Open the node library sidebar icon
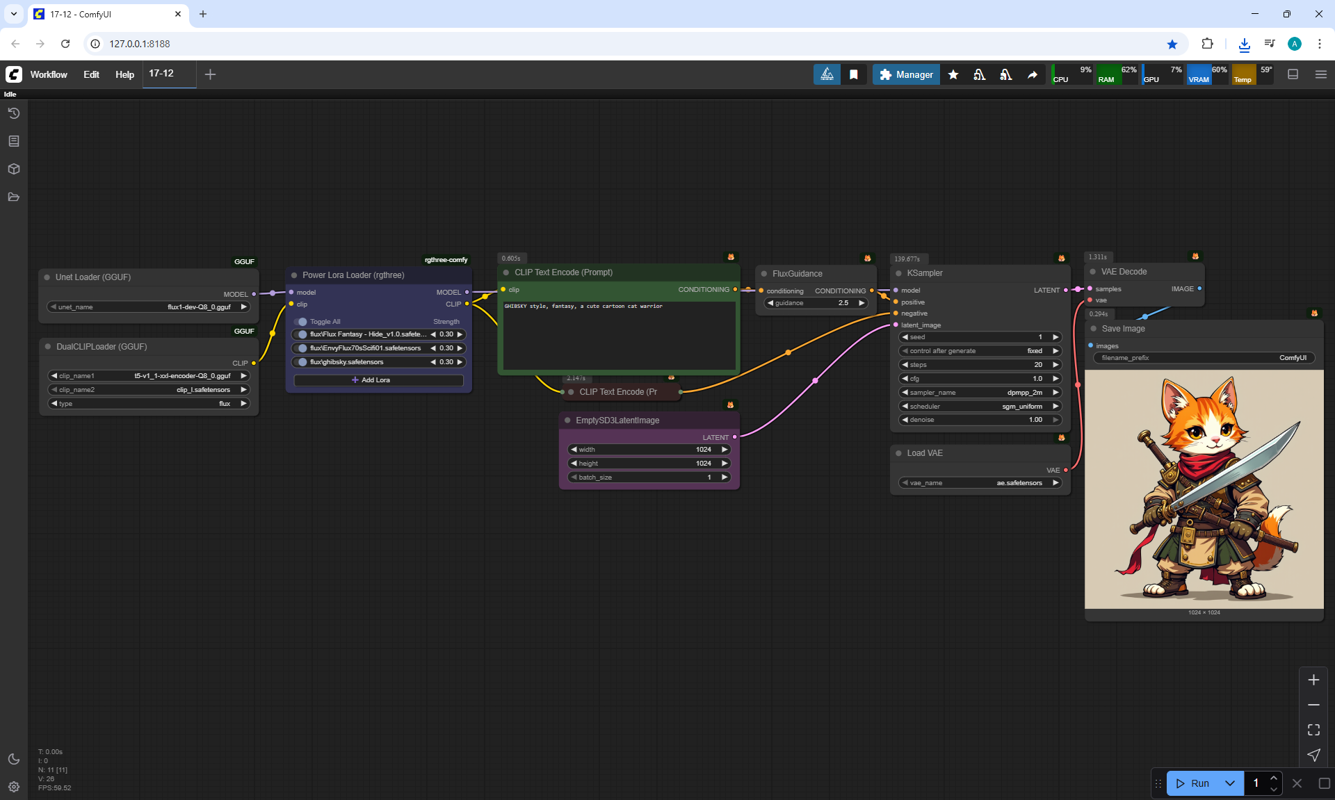The width and height of the screenshot is (1335, 800). [x=13, y=141]
